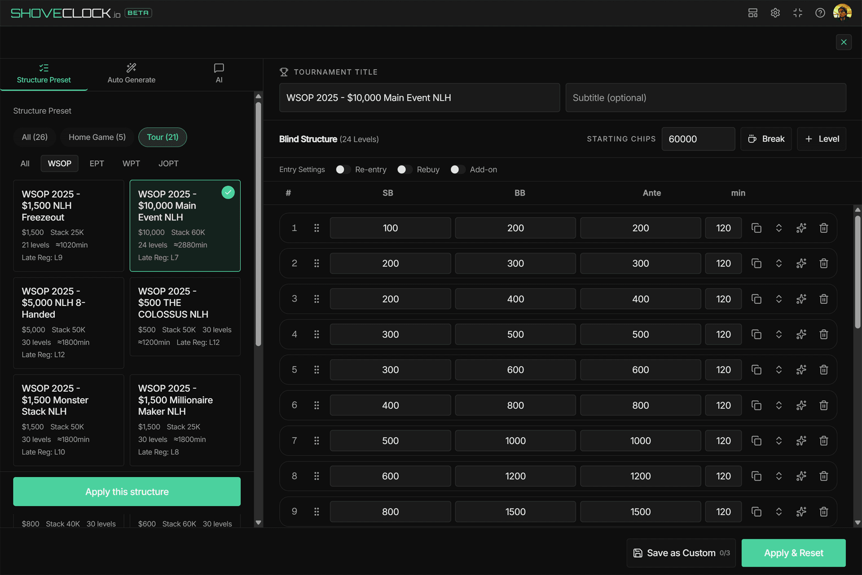Click the ShoveClock.io logo
This screenshot has width=862, height=575.
(x=66, y=13)
